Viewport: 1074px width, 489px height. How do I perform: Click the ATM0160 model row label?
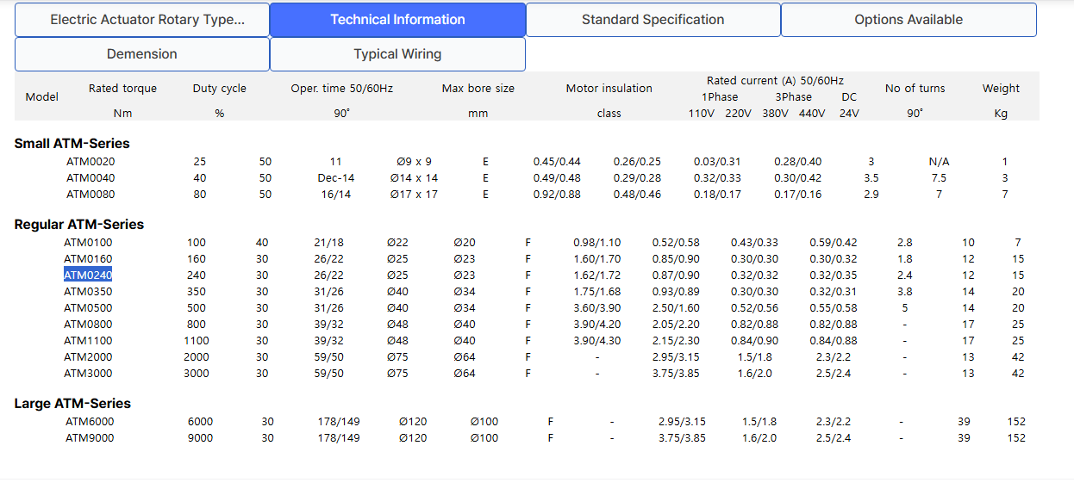[88, 259]
